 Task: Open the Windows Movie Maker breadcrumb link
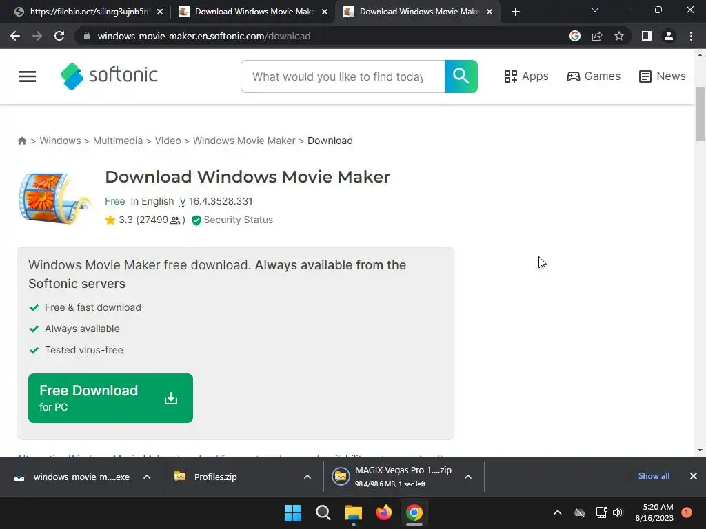(x=244, y=141)
